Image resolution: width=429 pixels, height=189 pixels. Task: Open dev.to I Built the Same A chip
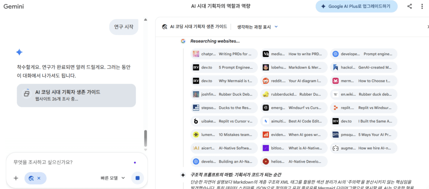[364, 121]
